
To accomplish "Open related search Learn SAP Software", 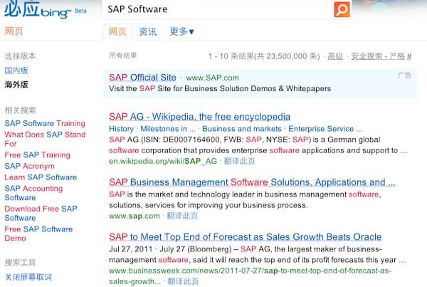I will [x=41, y=177].
